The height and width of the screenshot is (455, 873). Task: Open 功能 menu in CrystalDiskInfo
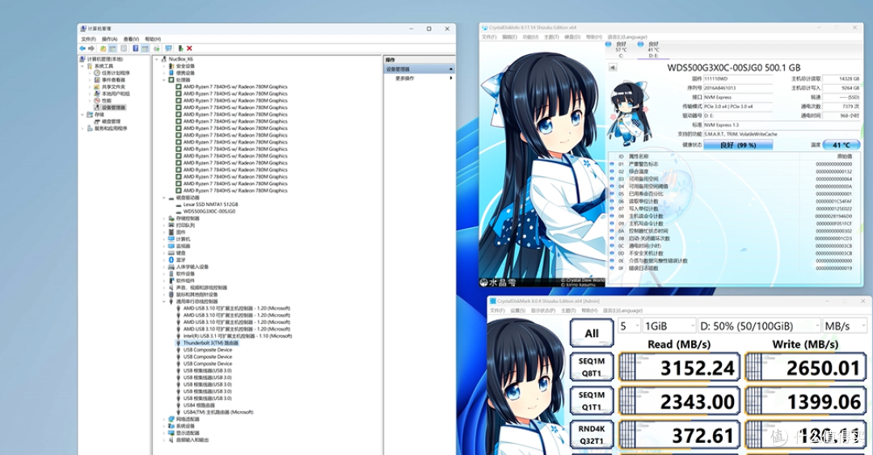(530, 36)
